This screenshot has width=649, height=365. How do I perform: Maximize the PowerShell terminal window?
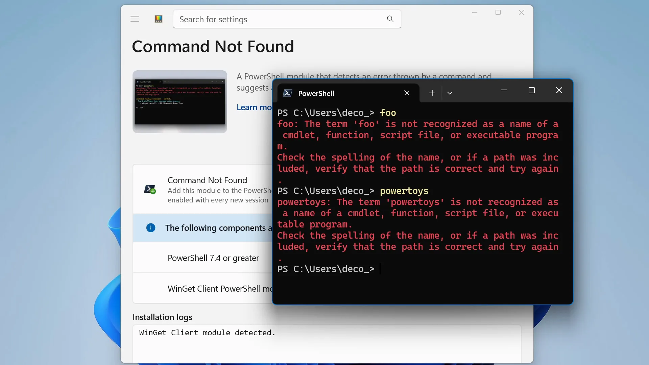click(x=532, y=90)
